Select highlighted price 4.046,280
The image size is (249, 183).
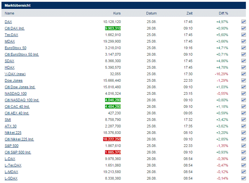click(x=113, y=100)
